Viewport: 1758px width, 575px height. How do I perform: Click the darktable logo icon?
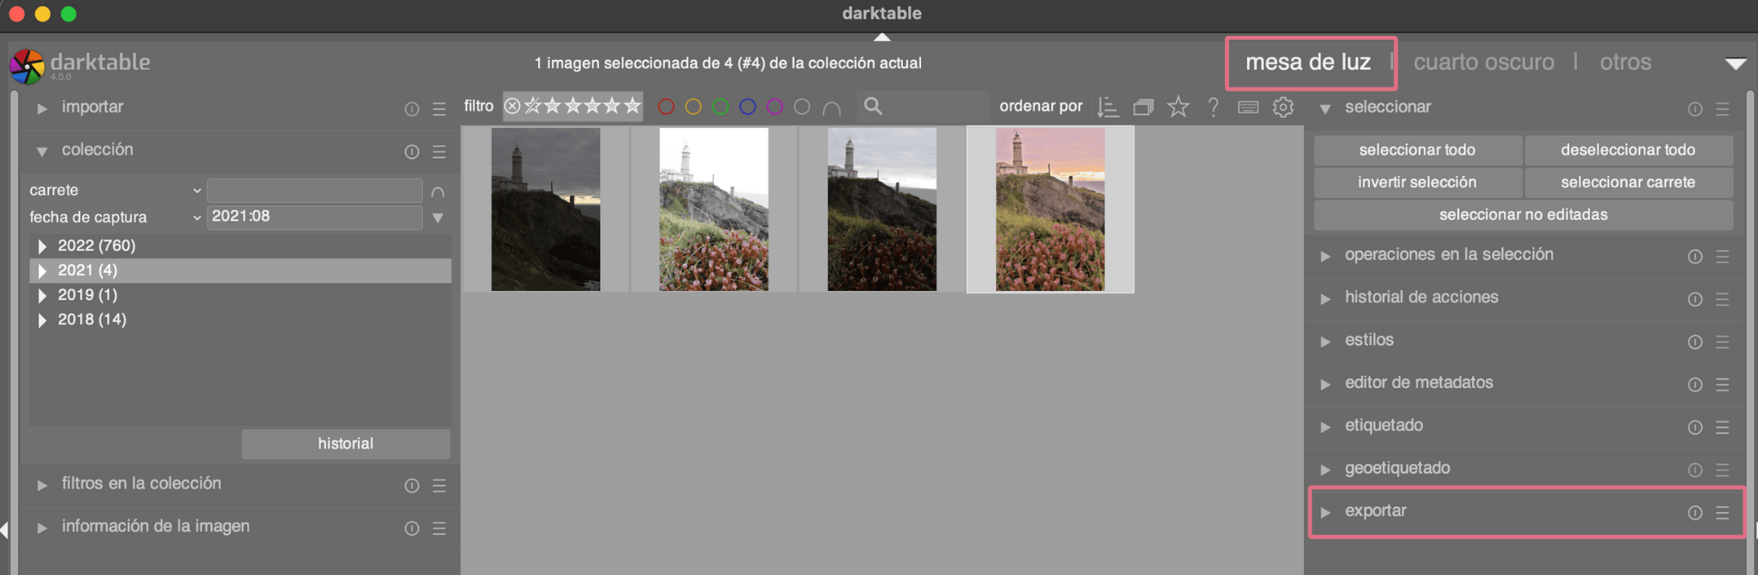(27, 66)
